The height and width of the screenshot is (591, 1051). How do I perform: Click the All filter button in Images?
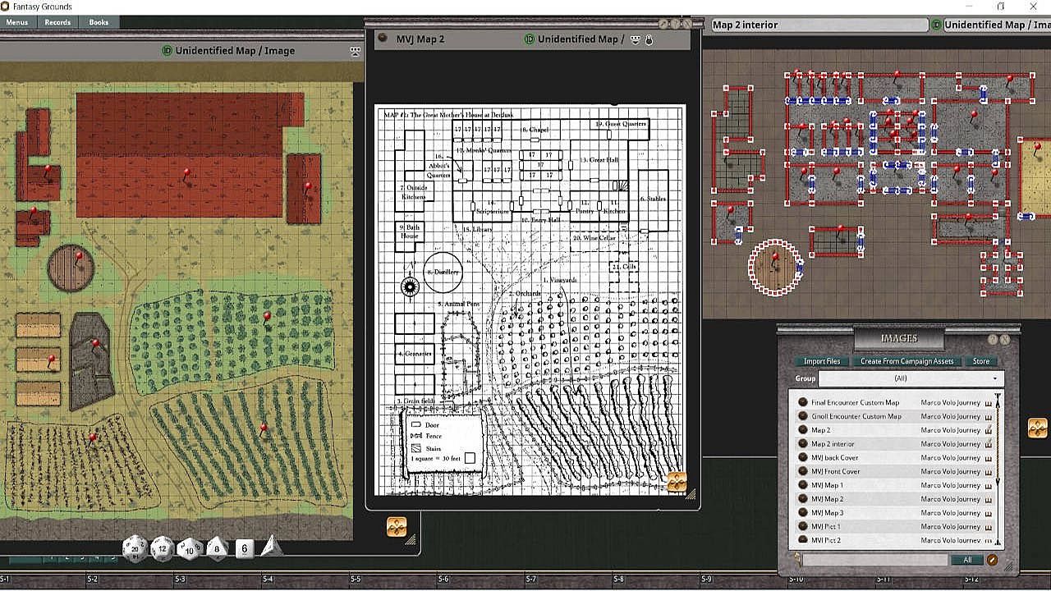coord(967,560)
